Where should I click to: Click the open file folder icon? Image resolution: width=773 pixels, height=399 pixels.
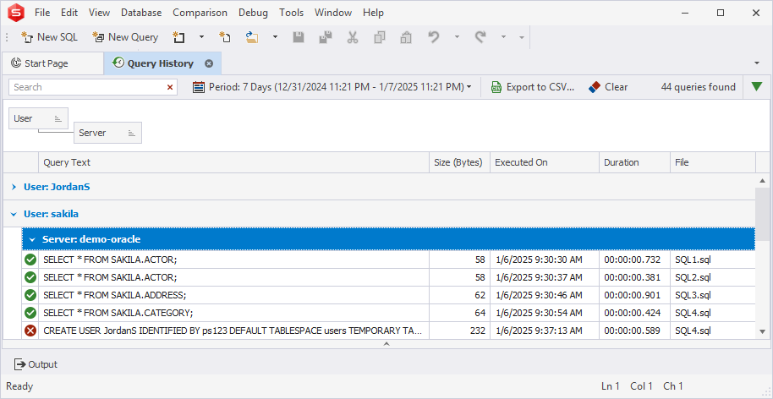[x=252, y=37]
